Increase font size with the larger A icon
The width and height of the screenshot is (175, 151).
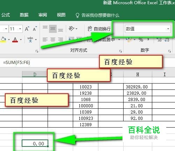27,29
